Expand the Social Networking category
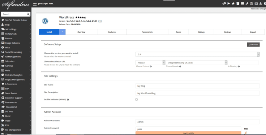 (x=16, y=52)
